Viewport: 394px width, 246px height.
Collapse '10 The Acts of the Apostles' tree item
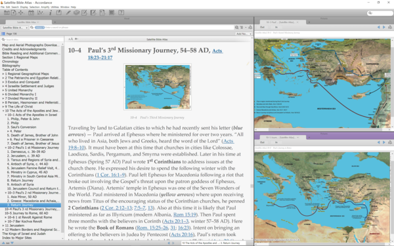(3, 111)
